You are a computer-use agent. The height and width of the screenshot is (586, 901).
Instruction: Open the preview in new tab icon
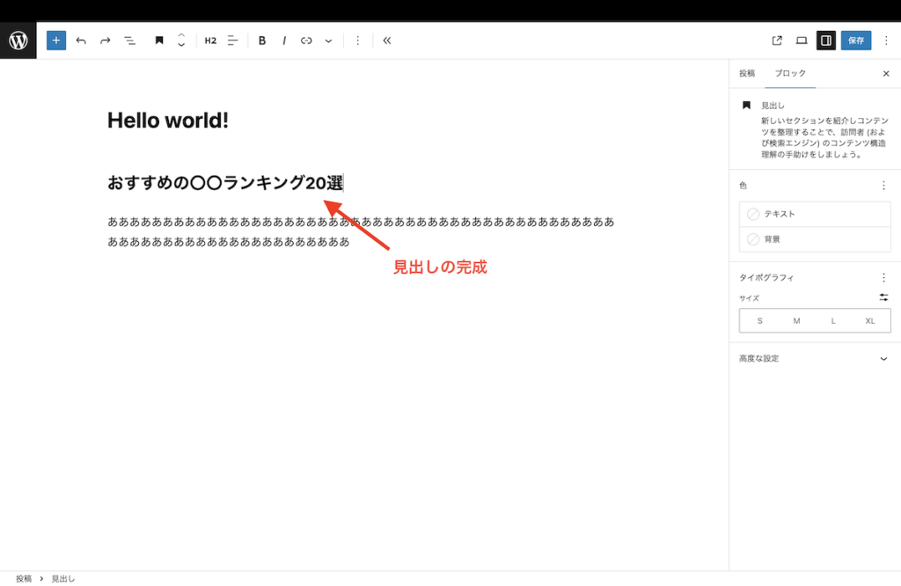click(x=776, y=40)
